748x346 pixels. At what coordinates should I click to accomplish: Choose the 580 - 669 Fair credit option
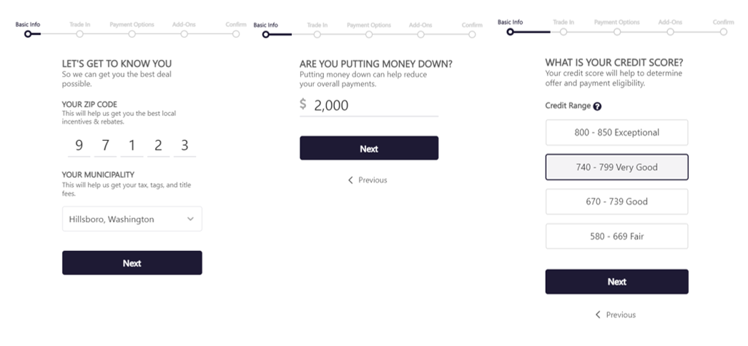[x=616, y=236]
